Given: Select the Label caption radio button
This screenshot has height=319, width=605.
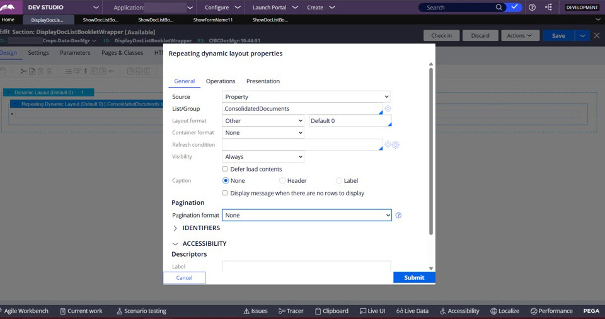Looking at the screenshot, I should click(339, 181).
